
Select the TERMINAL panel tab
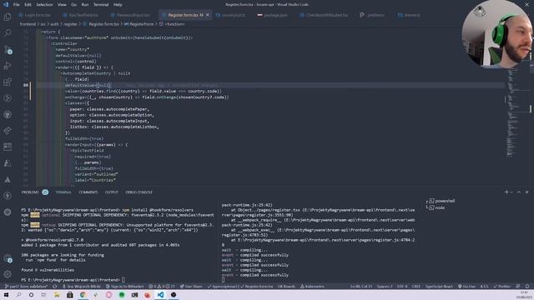pyautogui.click(x=63, y=192)
